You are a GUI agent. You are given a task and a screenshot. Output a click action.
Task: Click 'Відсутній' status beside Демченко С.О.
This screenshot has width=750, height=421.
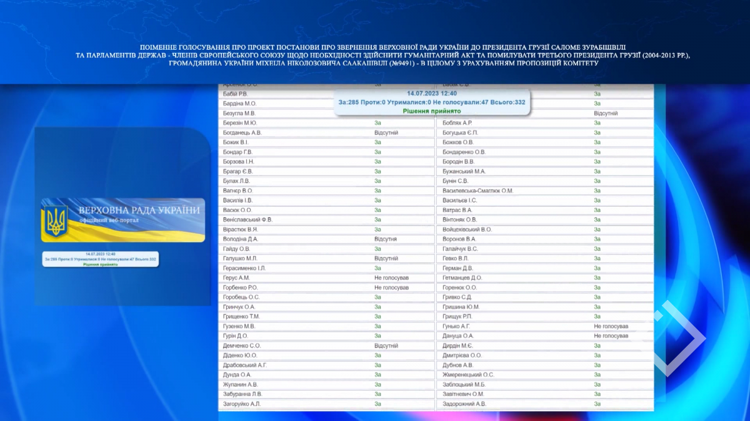[386, 346]
